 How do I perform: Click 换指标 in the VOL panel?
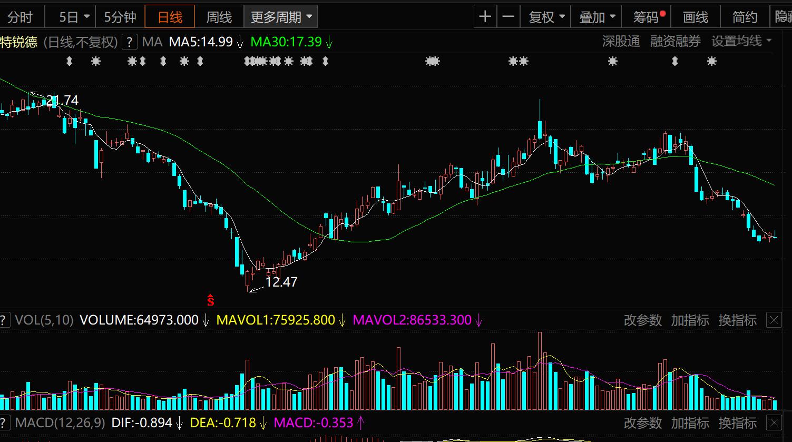click(x=737, y=320)
